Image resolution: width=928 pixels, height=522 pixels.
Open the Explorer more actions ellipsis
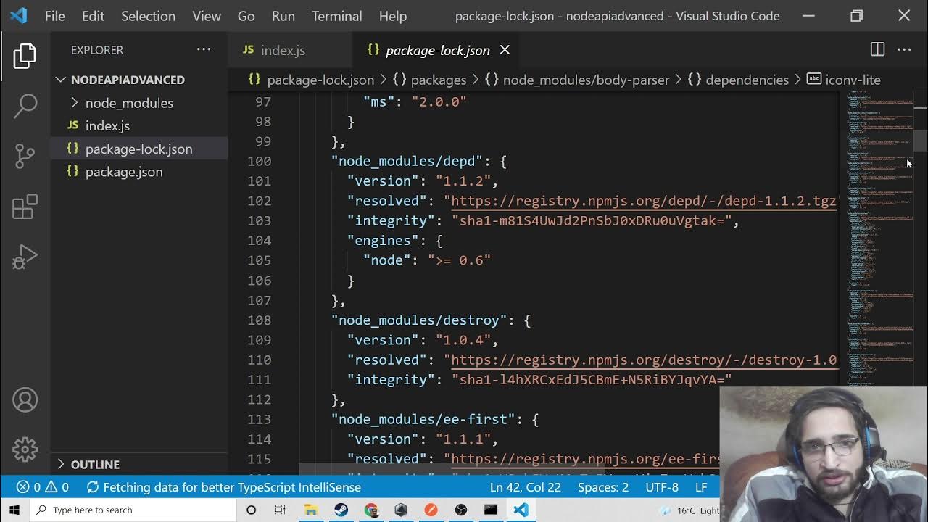click(204, 50)
